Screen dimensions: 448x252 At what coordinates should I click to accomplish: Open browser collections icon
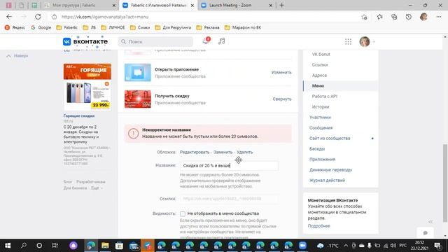pos(394,17)
